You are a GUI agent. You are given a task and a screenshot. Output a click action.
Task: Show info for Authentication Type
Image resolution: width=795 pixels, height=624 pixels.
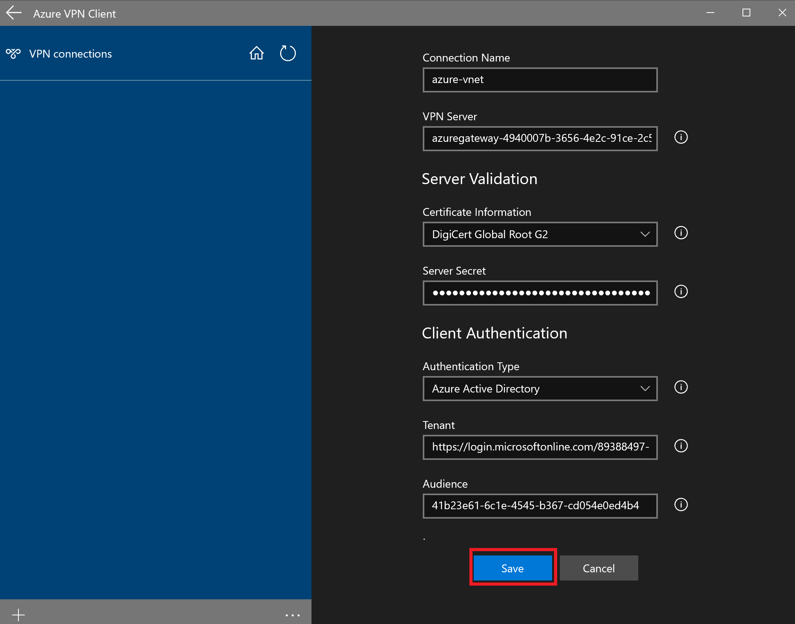click(681, 387)
